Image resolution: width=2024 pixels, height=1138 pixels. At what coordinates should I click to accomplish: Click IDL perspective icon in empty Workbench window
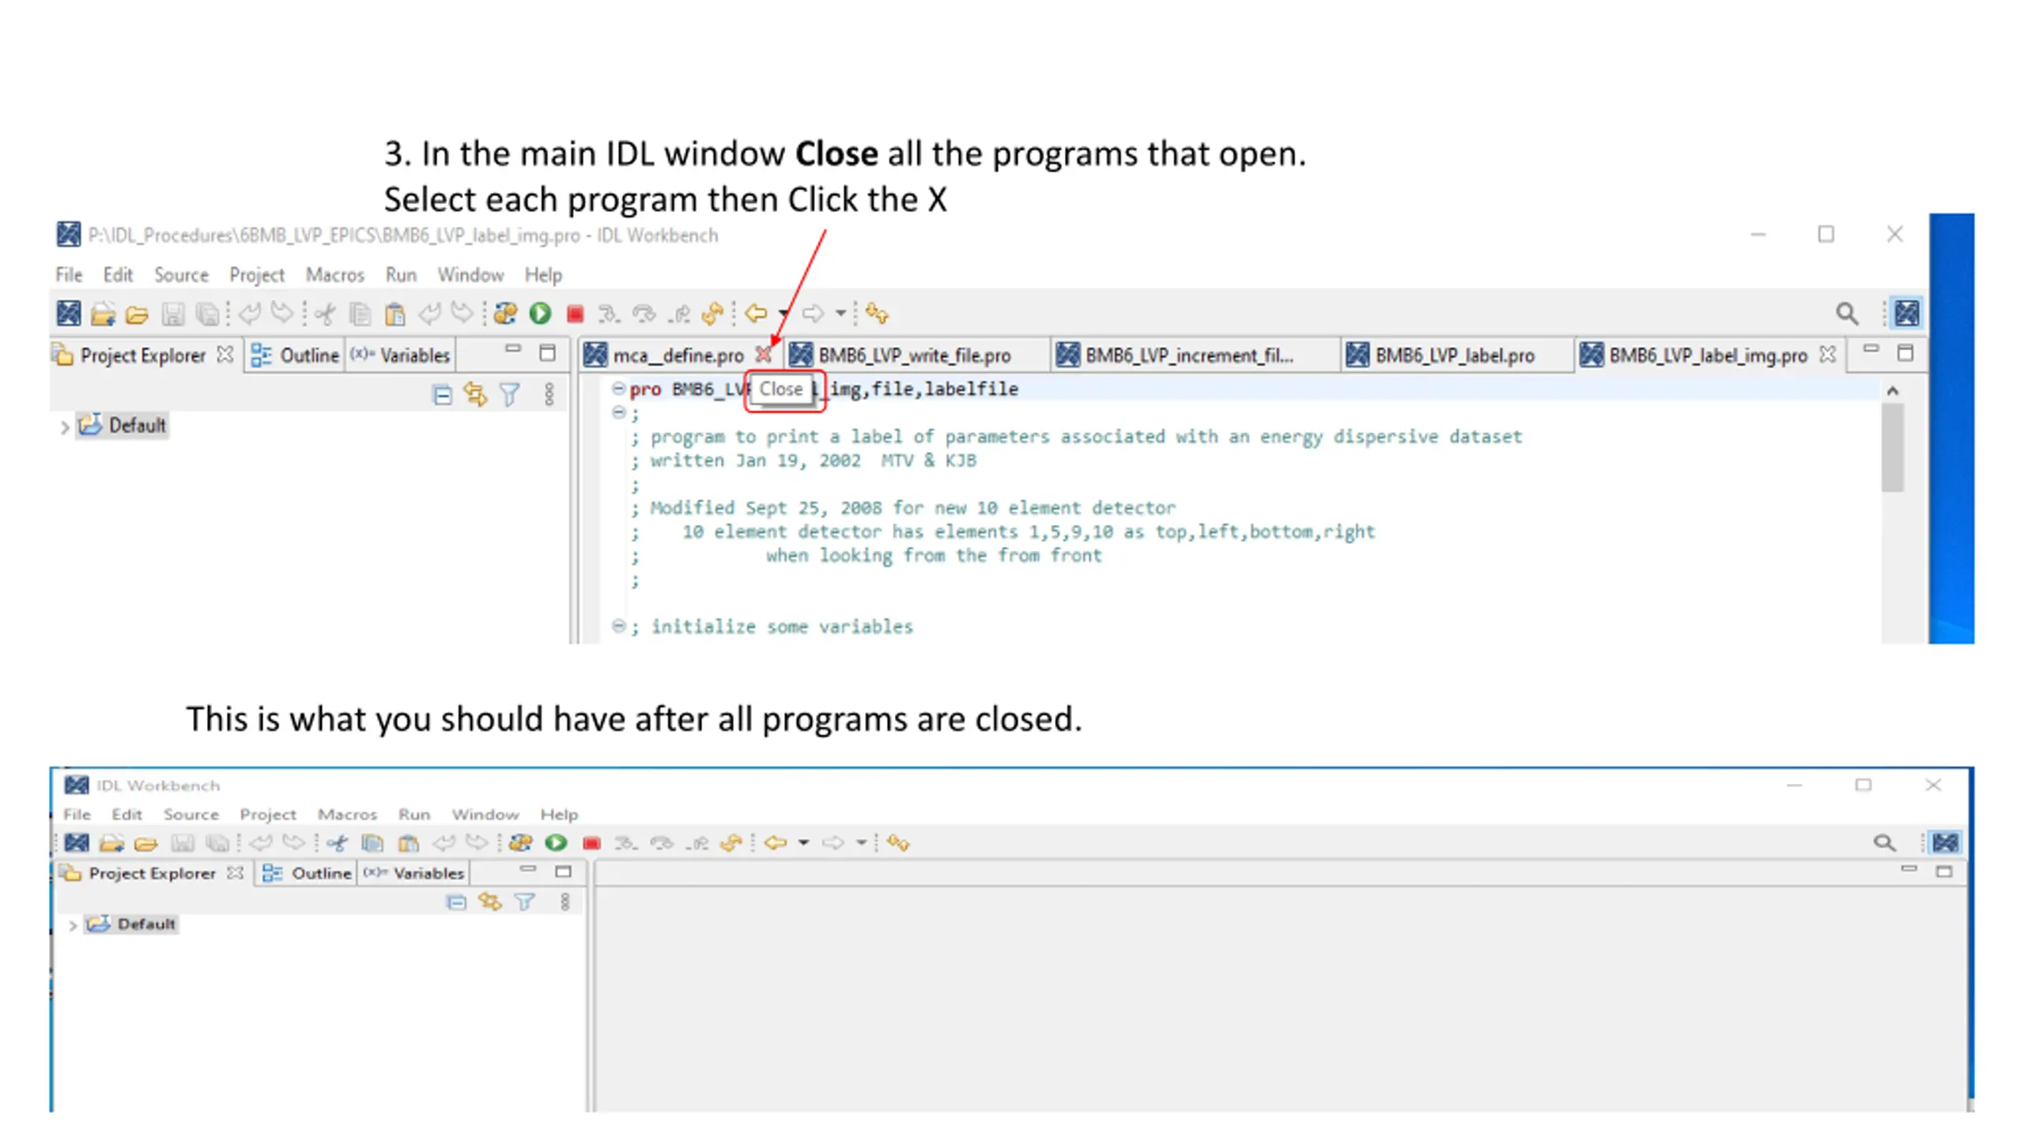(1945, 842)
